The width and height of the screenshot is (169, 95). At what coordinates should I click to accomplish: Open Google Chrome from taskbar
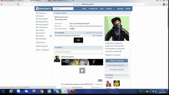click(x=42, y=91)
